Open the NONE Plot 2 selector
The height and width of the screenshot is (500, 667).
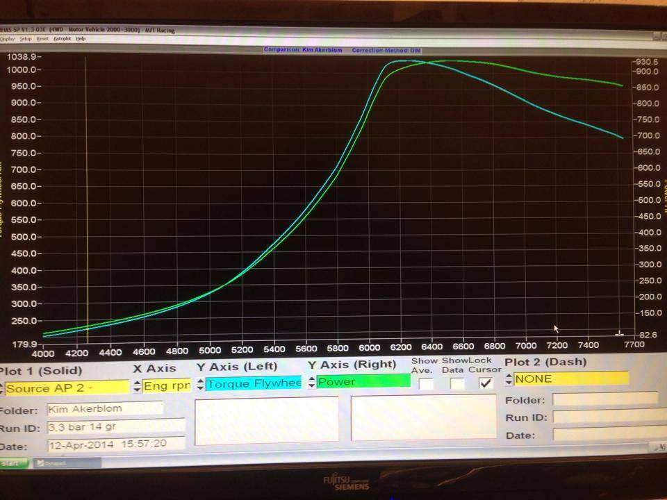[571, 378]
